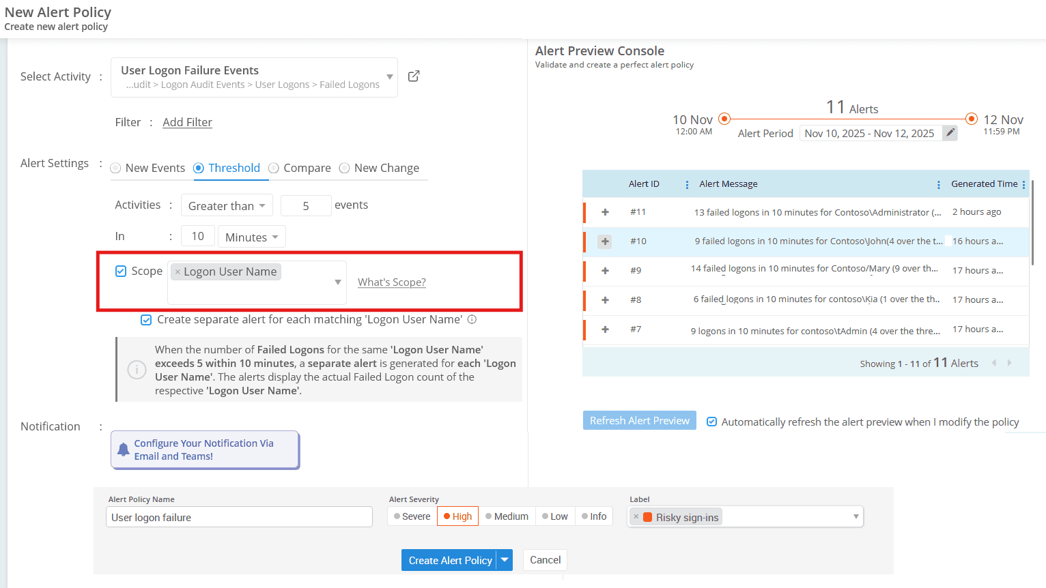Switch to the Compare alert setting
The image size is (1046, 588).
coord(274,168)
